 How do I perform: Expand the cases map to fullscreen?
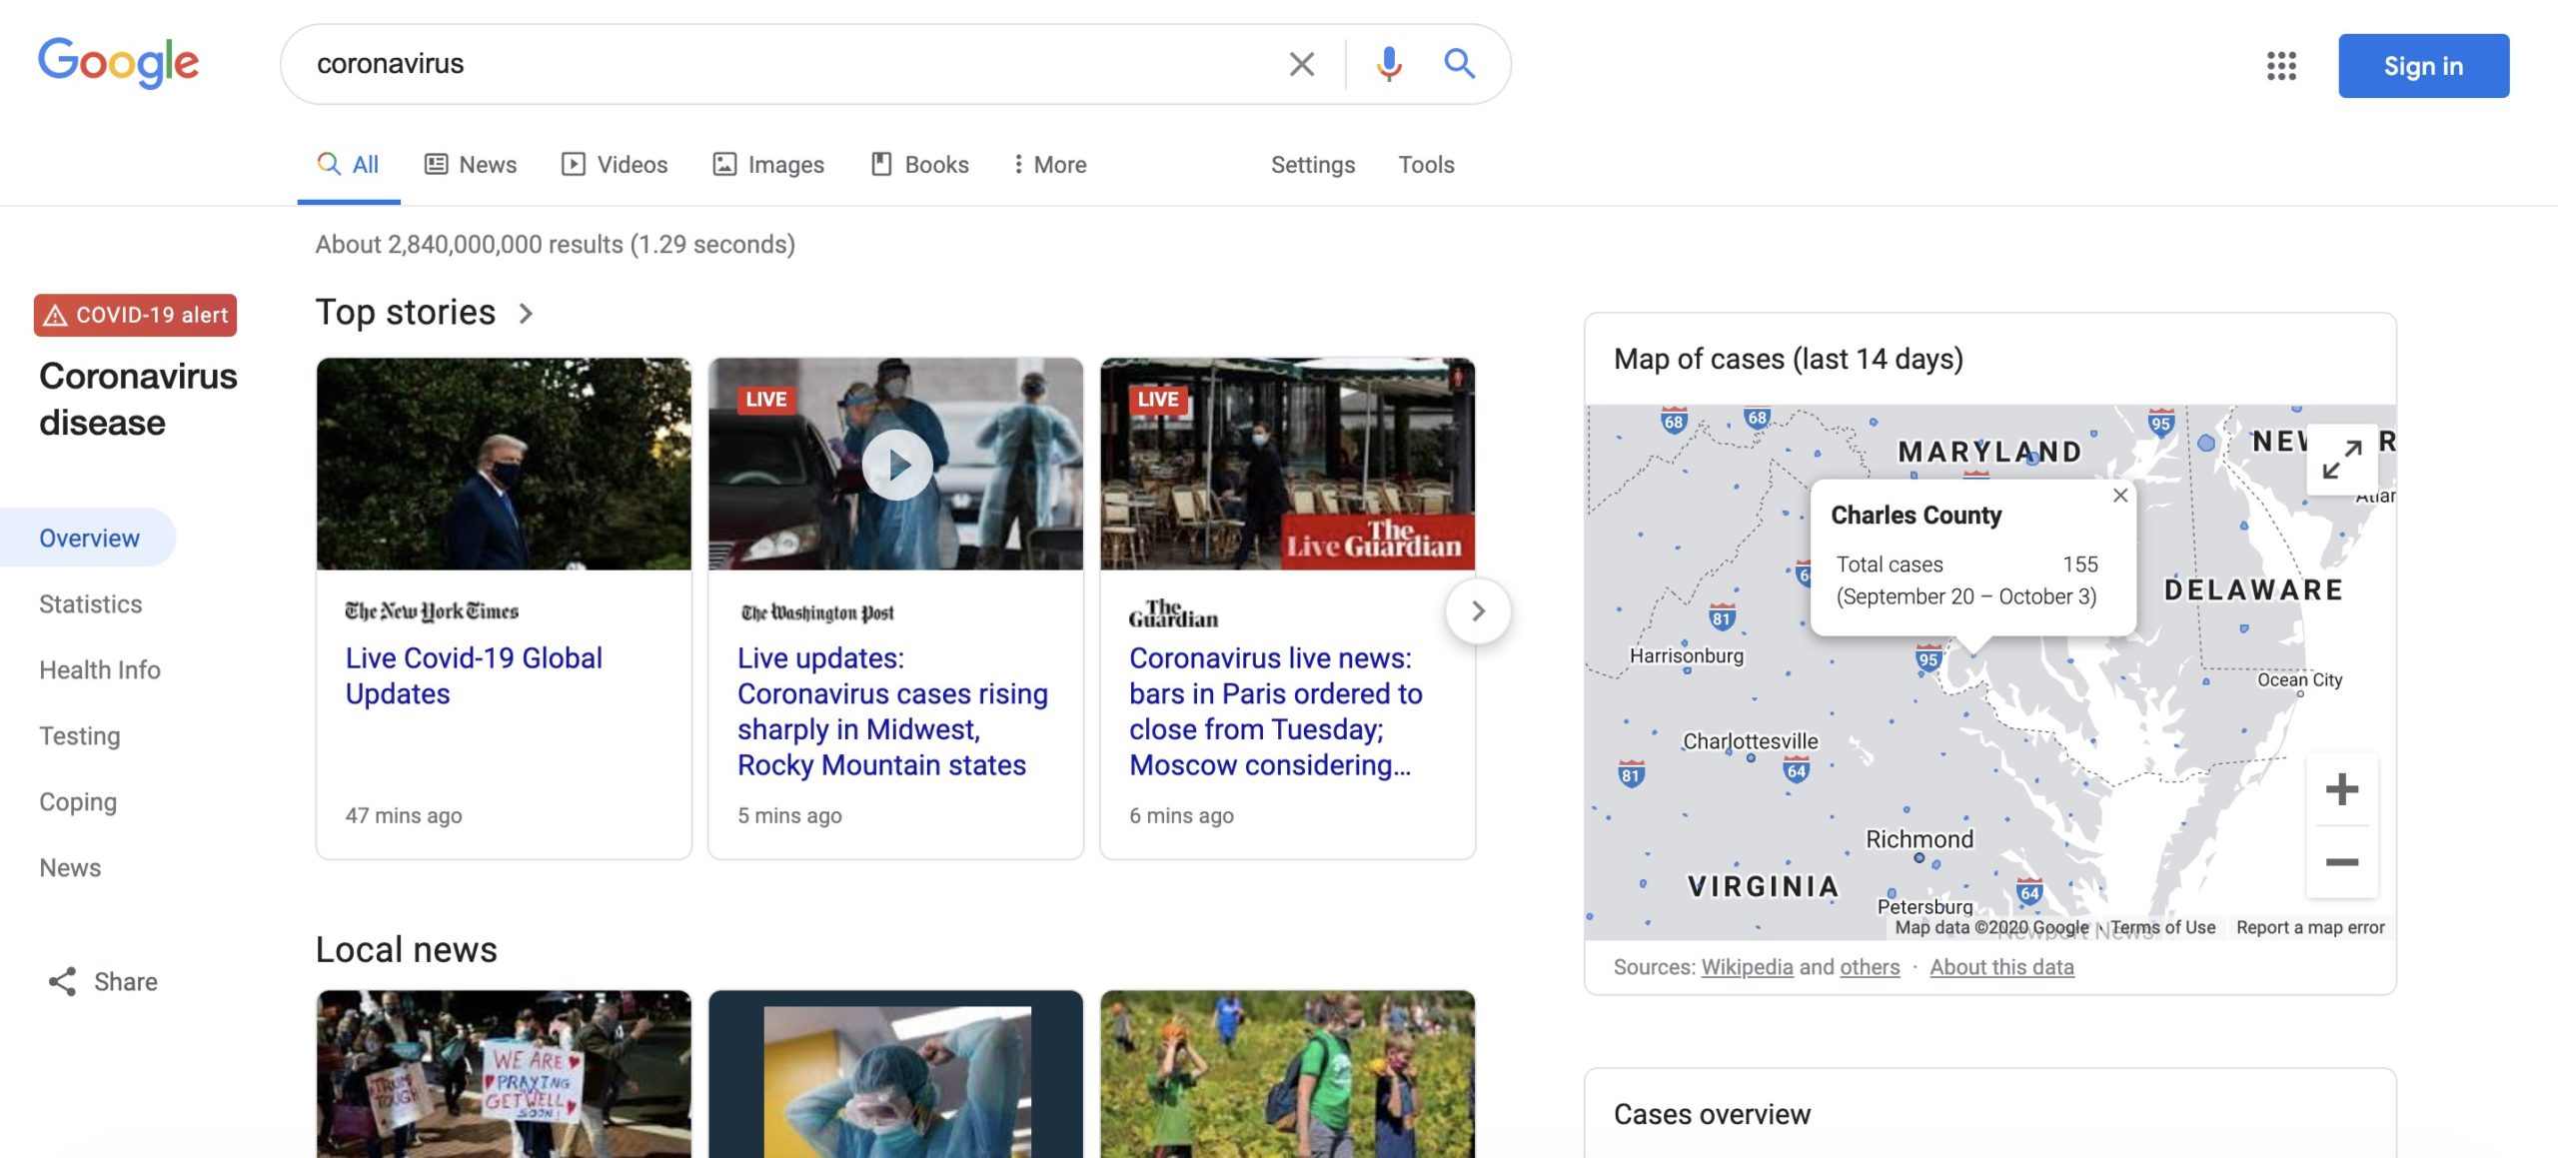(x=2341, y=460)
